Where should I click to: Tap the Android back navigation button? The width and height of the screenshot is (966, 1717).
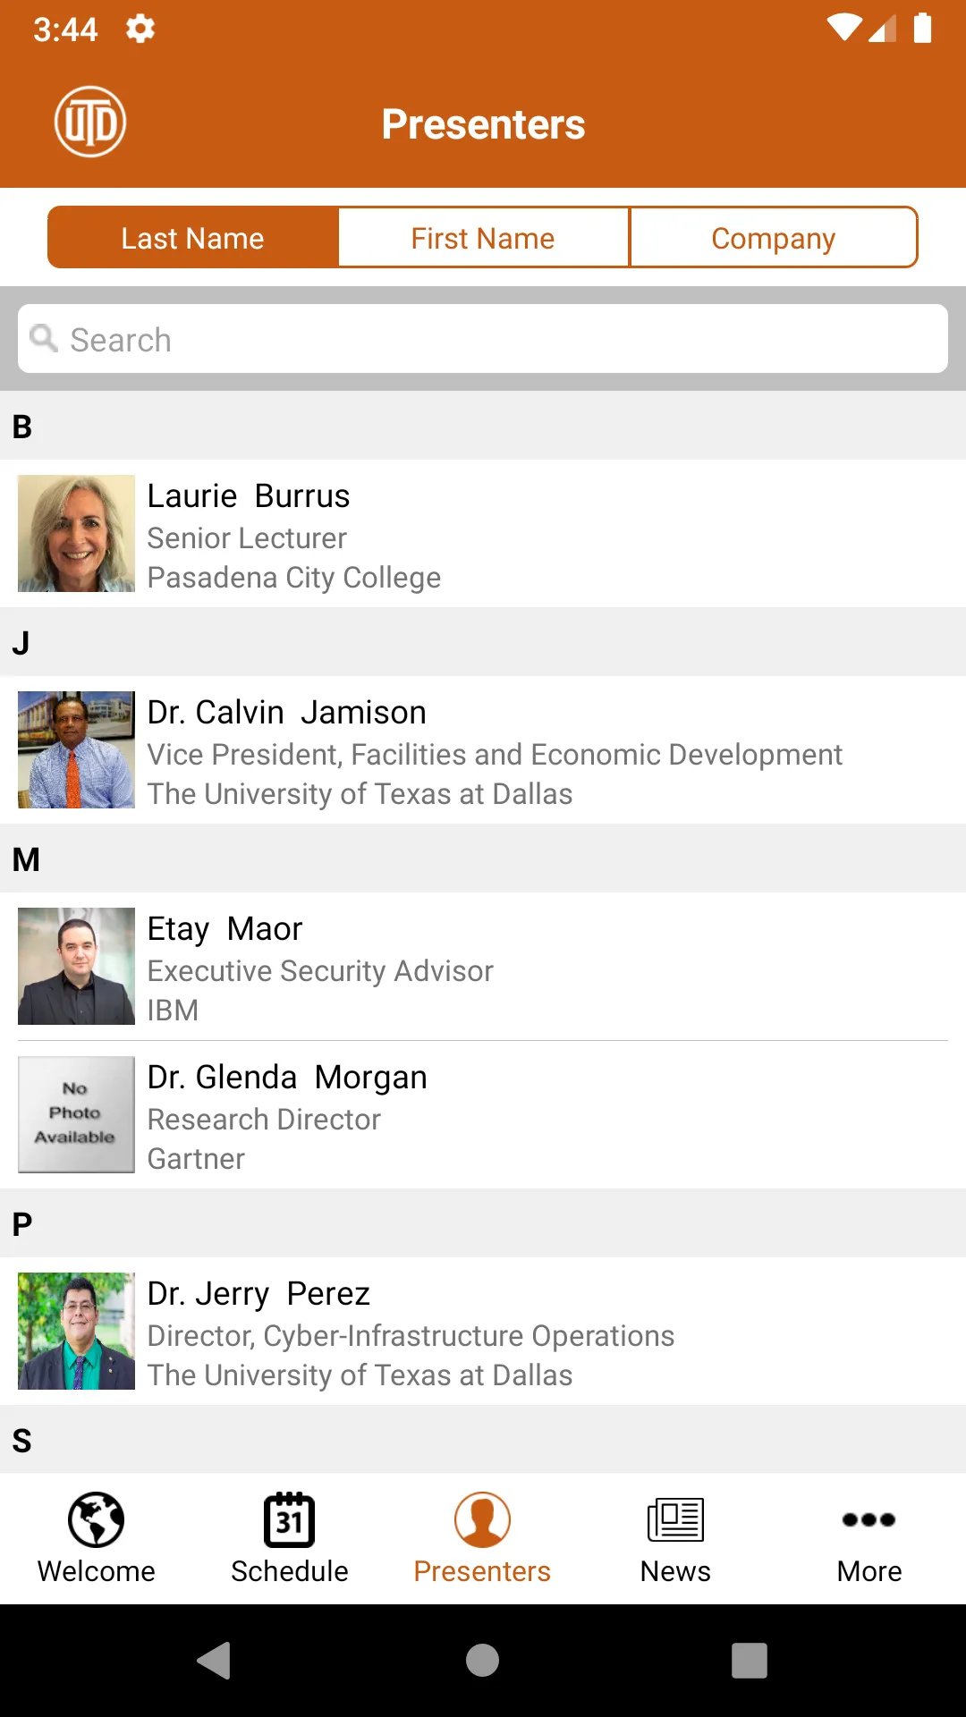coord(215,1661)
